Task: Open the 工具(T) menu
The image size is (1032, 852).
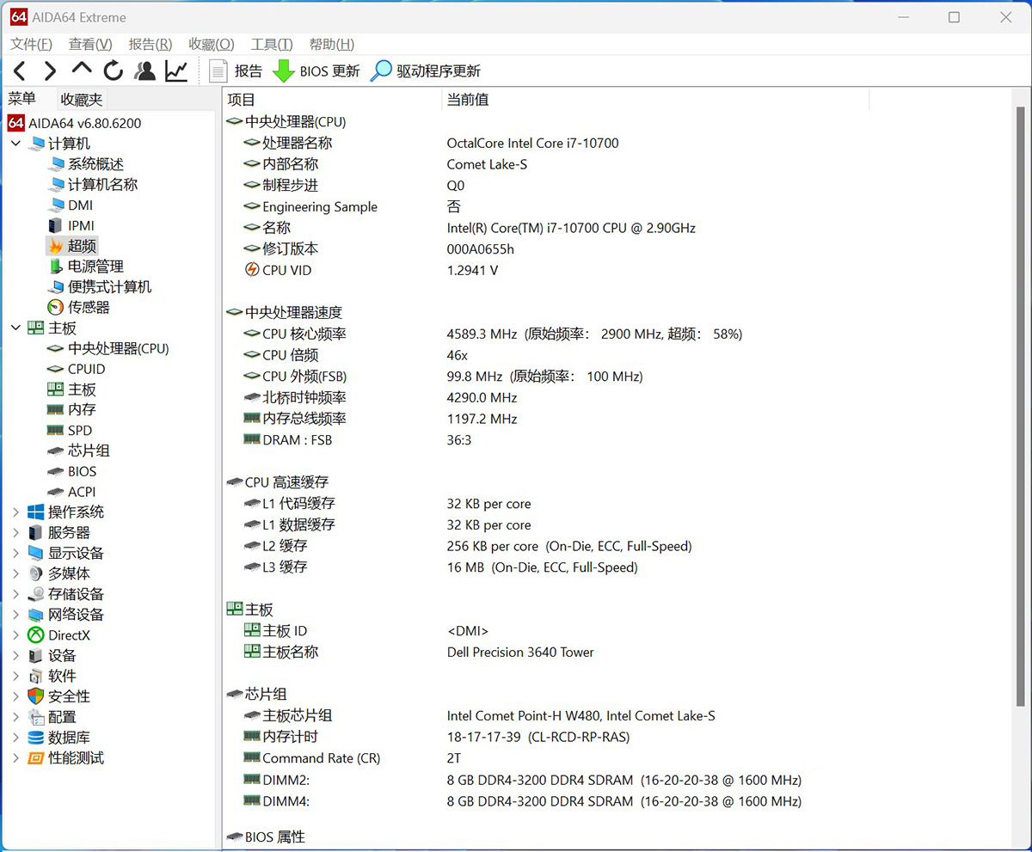Action: pos(272,44)
